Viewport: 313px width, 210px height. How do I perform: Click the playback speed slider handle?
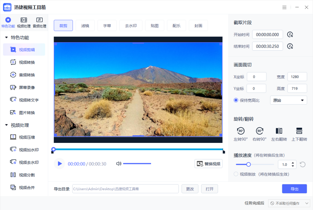[249, 164]
